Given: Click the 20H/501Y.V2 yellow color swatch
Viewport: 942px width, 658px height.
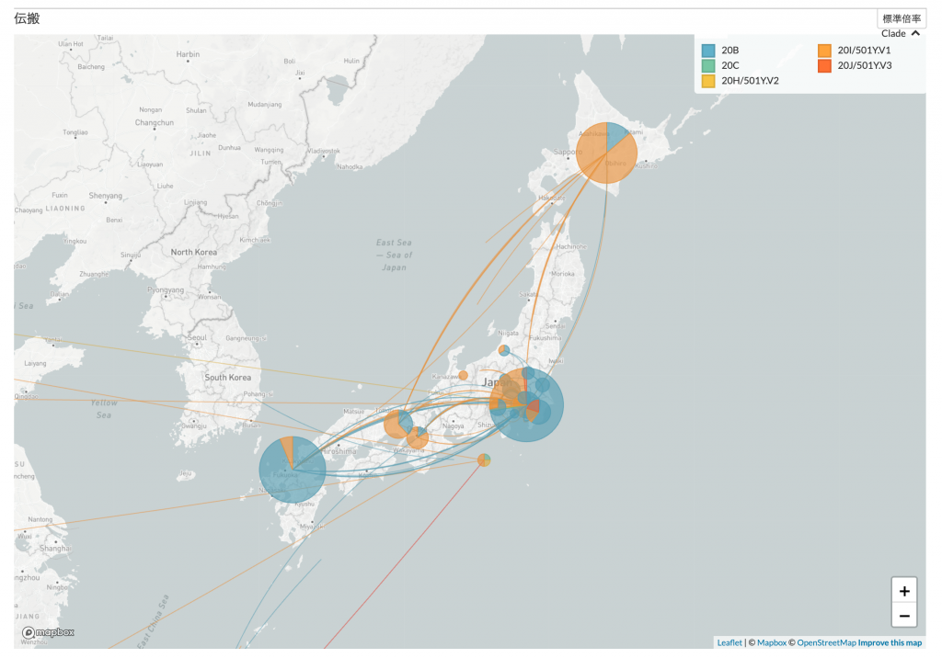Looking at the screenshot, I should (x=708, y=81).
